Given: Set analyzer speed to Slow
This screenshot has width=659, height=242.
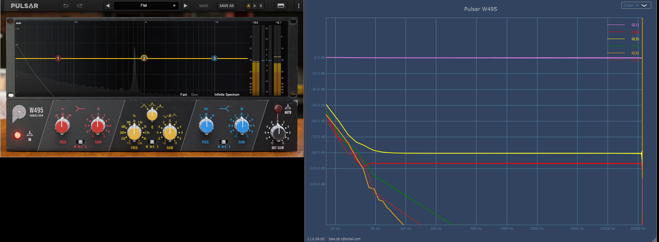Looking at the screenshot, I should (x=194, y=94).
